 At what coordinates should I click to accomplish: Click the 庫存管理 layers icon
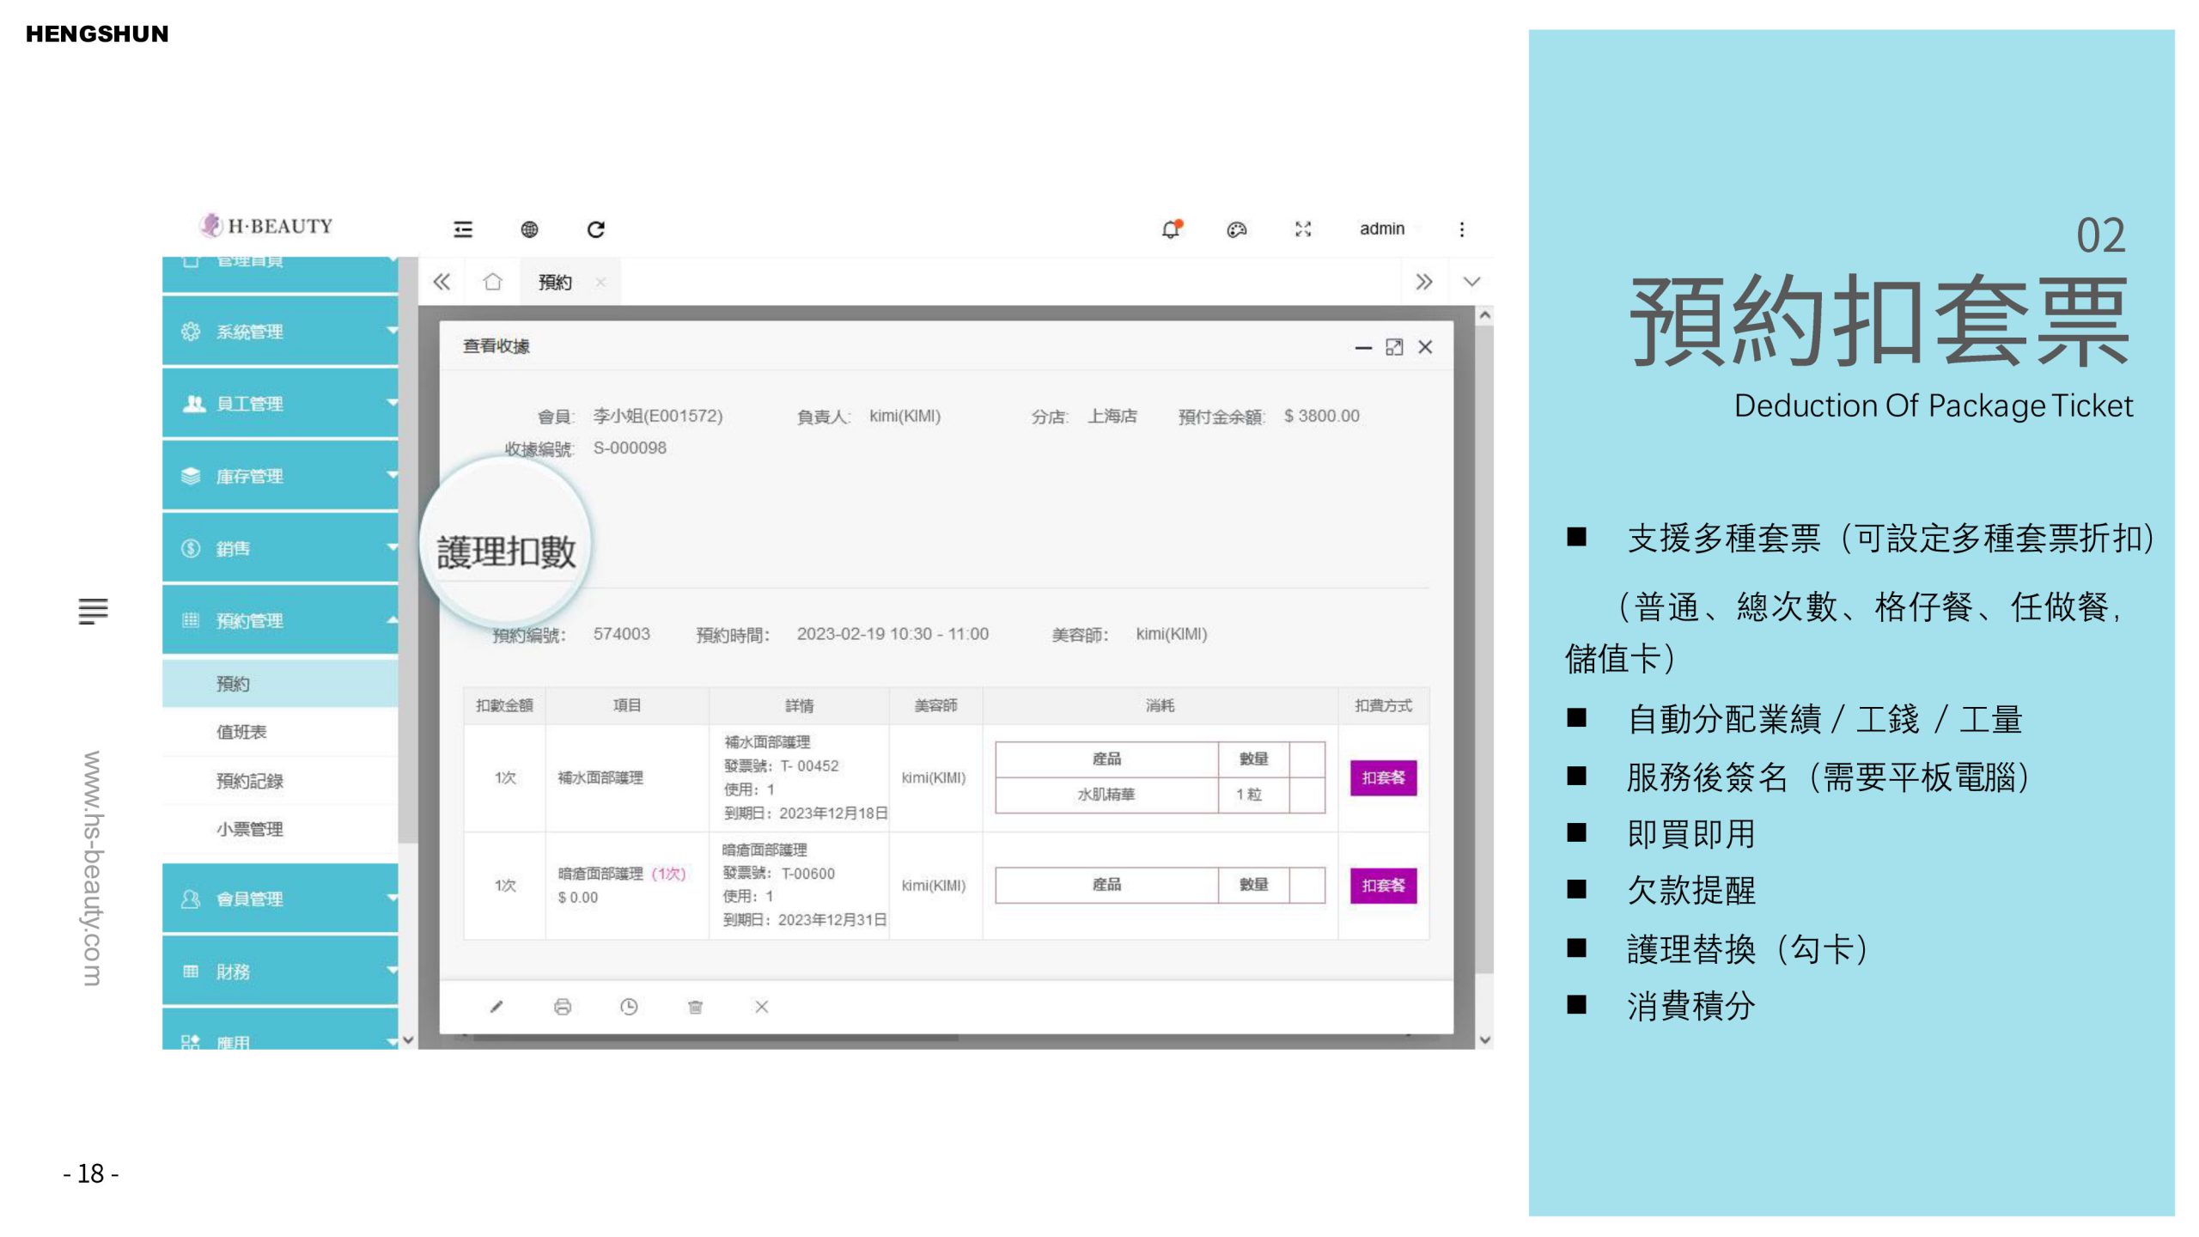pyautogui.click(x=191, y=476)
